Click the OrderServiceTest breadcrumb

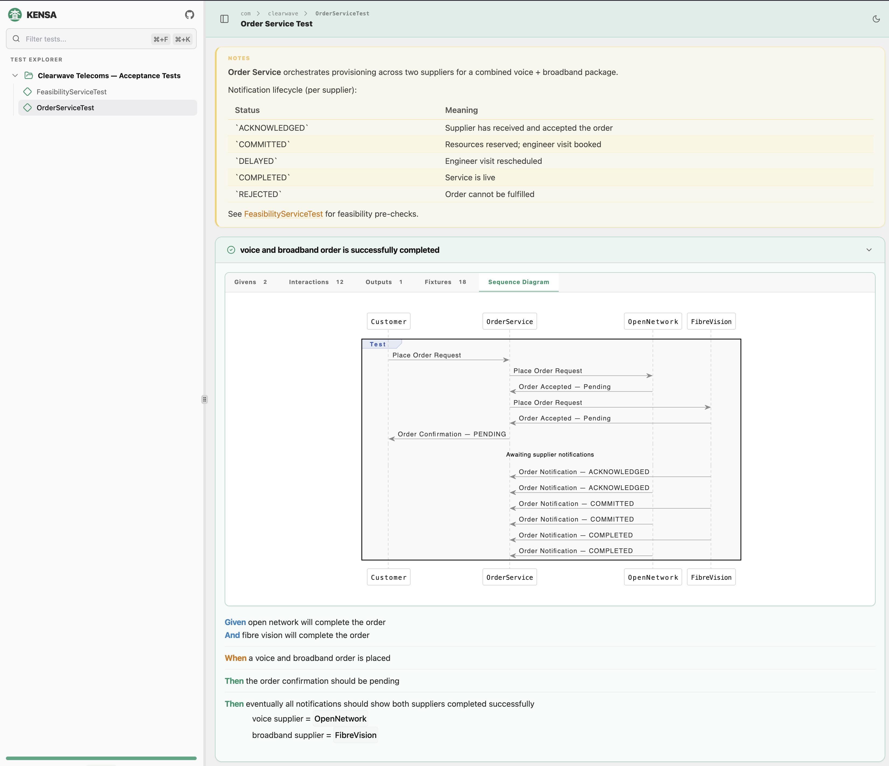click(x=342, y=13)
